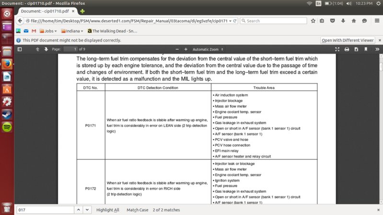Click the P0171 DTC cell

point(91,125)
